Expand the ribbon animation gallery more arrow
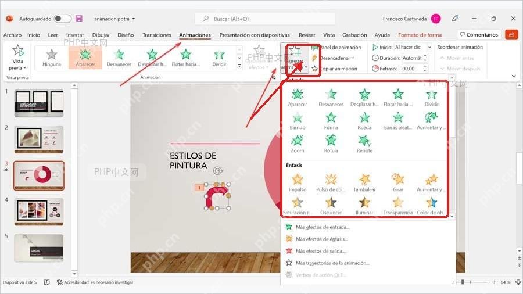Image resolution: width=523 pixels, height=294 pixels. point(239,66)
